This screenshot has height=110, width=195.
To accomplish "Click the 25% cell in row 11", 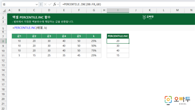I will [94, 55].
